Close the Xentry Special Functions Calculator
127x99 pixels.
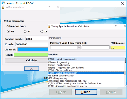pyautogui.click(x=125, y=26)
